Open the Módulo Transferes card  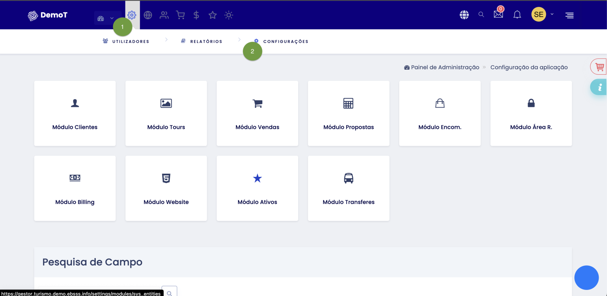click(x=349, y=188)
